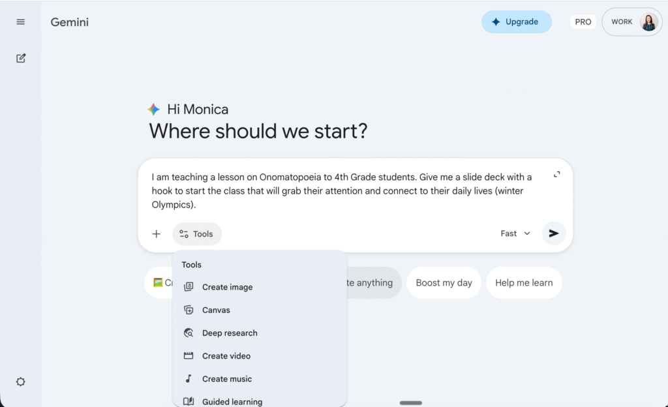
Task: Choose Create music option
Action: [x=226, y=379]
